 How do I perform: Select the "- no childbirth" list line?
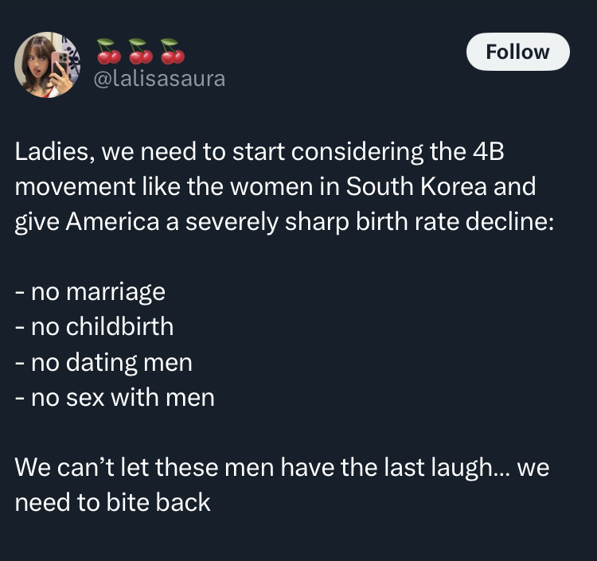click(95, 325)
